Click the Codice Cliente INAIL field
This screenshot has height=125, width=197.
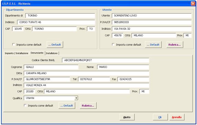105,60
